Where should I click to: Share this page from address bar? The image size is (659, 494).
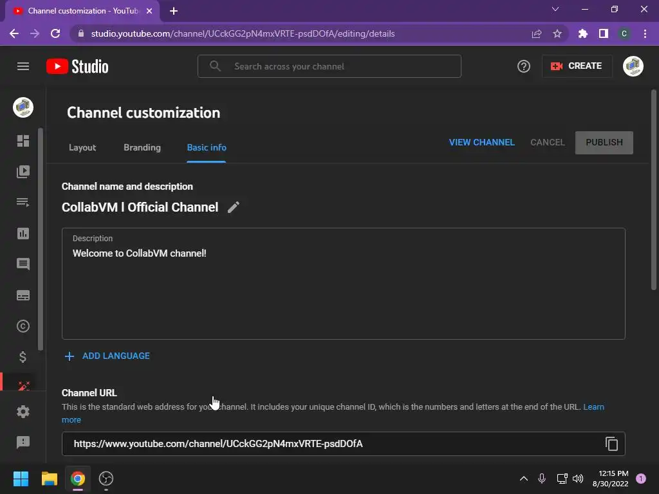coord(537,33)
